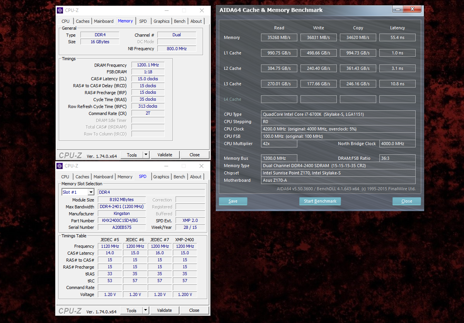Open the SPD tab in the top CPU-Z window
Image resolution: width=464 pixels, height=323 pixels.
coord(143,21)
